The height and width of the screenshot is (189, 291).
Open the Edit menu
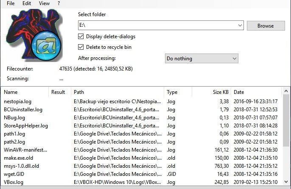[x=27, y=3]
